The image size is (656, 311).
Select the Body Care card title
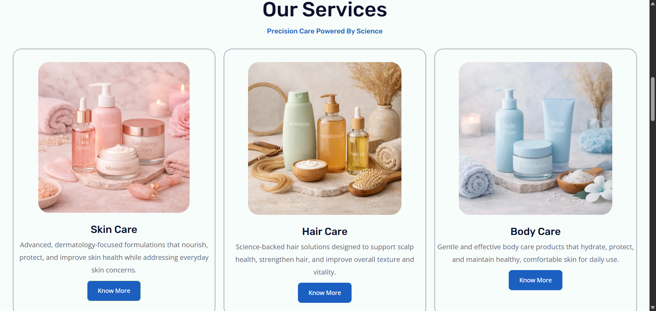tap(535, 232)
